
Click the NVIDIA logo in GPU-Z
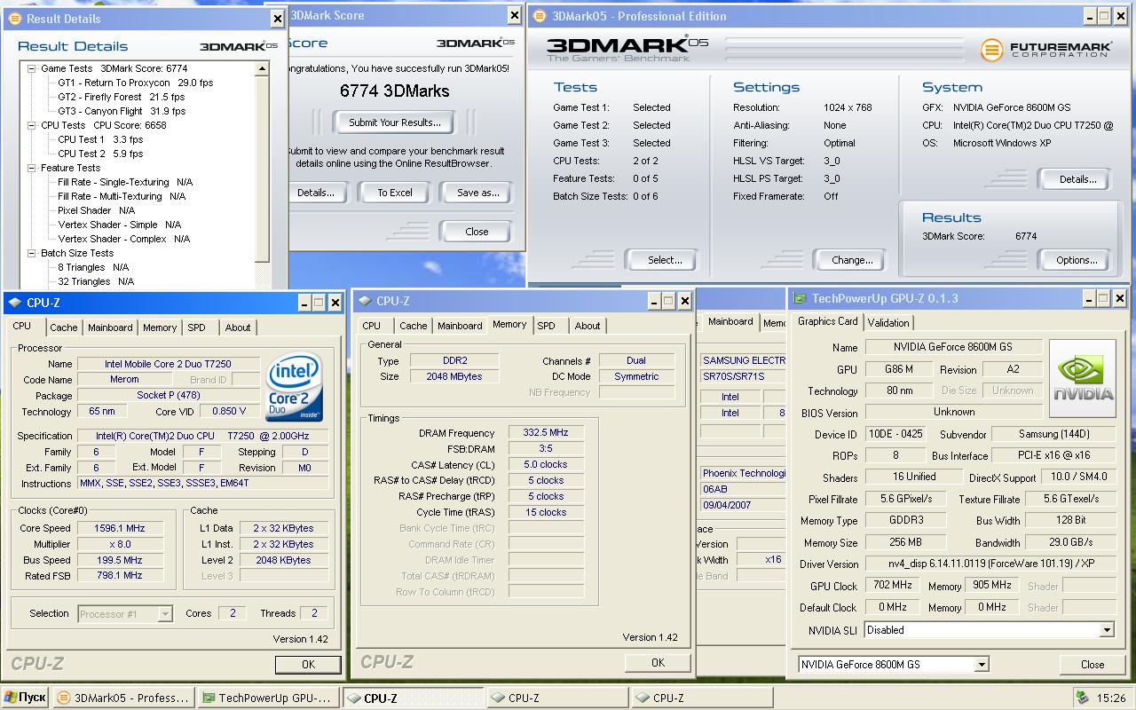(1082, 378)
